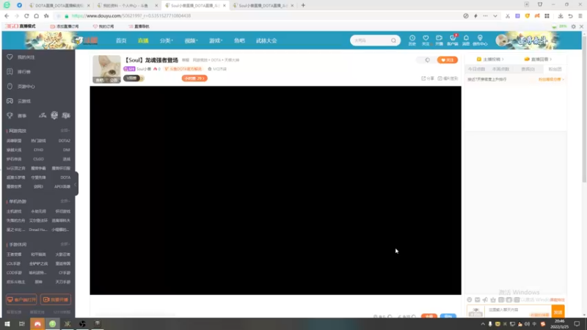Open browser downloads icon
This screenshot has height=330, width=587.
click(x=561, y=15)
